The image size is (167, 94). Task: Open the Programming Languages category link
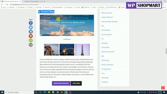110,21
